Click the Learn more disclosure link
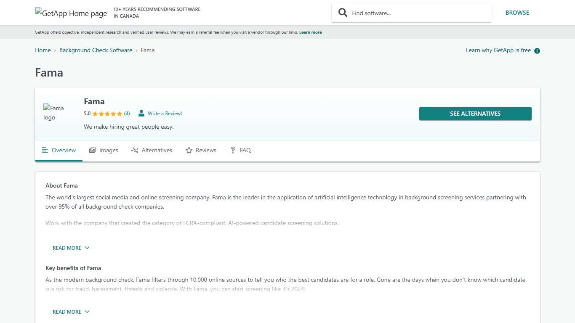This screenshot has height=323, width=575. coord(310,32)
